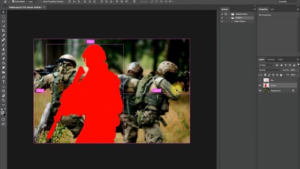
Task: Show the hidden fire layer
Action: tap(260, 80)
